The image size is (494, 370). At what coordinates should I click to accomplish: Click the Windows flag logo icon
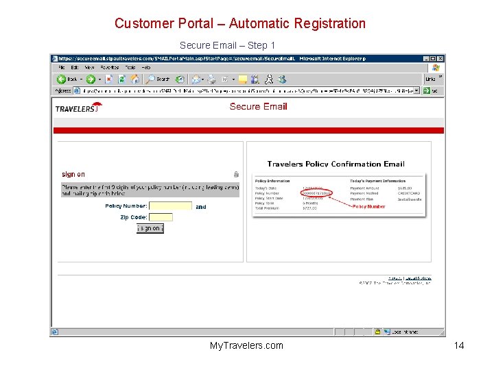coord(436,68)
